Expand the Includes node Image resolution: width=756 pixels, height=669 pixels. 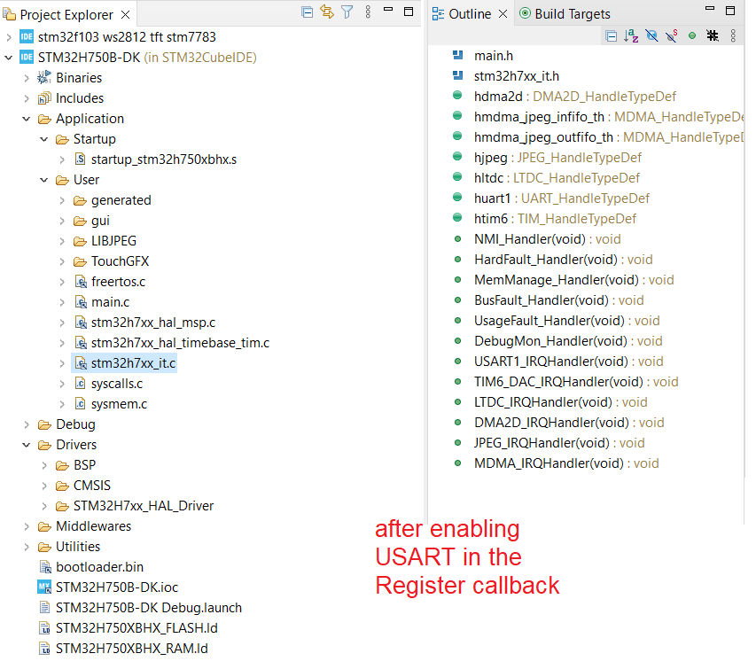[27, 98]
